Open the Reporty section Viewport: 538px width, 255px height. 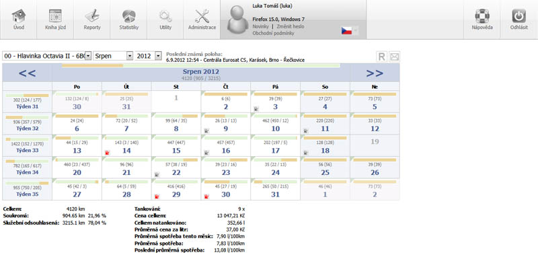(92, 20)
